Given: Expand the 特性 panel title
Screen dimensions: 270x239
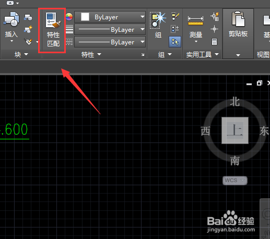Looking at the screenshot, I should [91, 54].
